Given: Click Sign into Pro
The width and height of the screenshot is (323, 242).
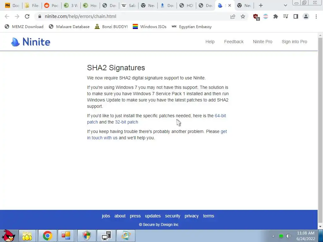Looking at the screenshot, I should [294, 42].
